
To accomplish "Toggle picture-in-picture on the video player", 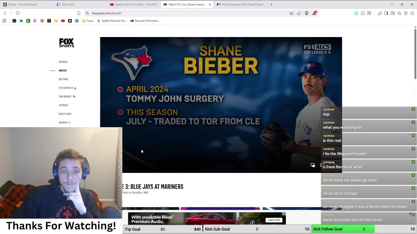I will (313, 165).
